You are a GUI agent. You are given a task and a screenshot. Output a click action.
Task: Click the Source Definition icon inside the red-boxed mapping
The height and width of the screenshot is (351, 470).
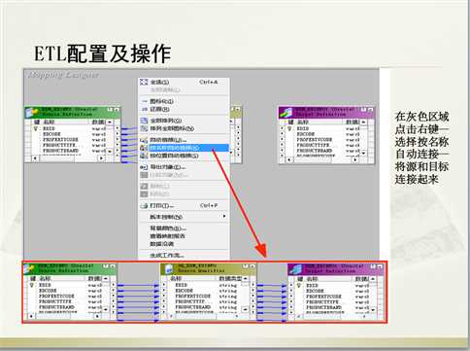click(x=29, y=268)
